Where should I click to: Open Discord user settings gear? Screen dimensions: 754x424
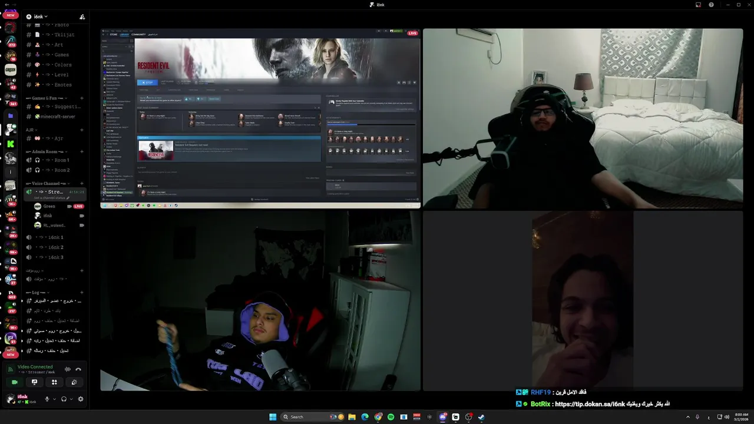[81, 399]
